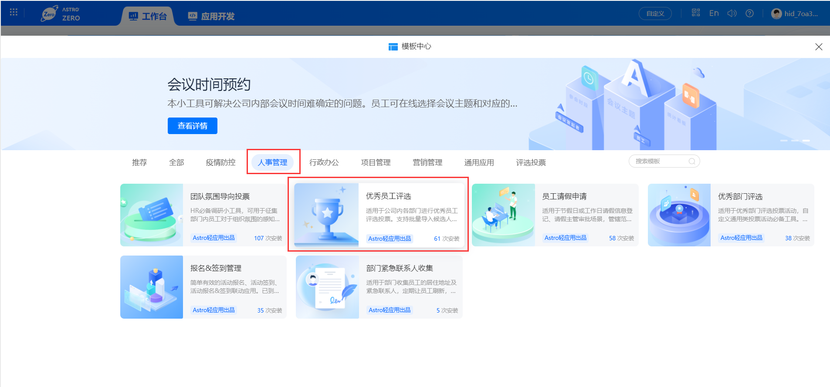This screenshot has height=387, width=830.
Task: Click the 模板中心 dialog title text
Action: click(x=417, y=47)
